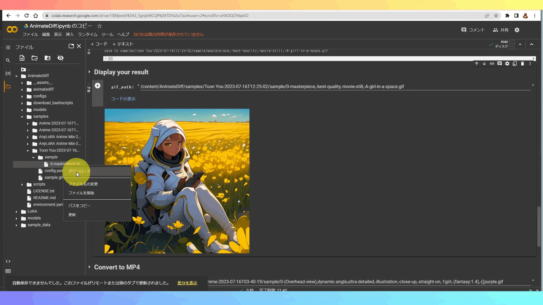
Task: Open the browser extensions puzzle icon
Action: 508,15
